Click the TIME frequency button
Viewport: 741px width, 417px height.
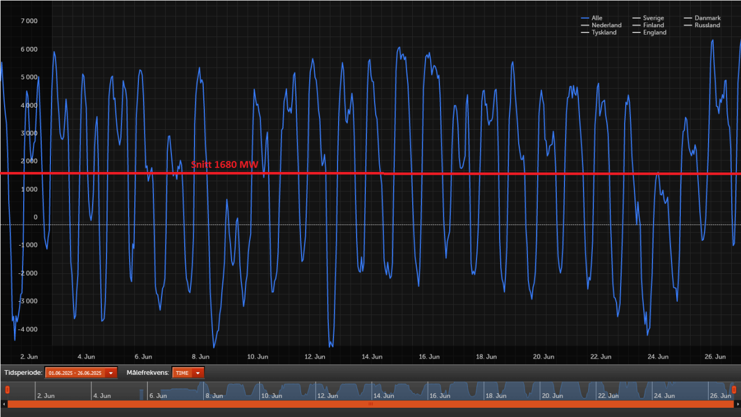182,373
